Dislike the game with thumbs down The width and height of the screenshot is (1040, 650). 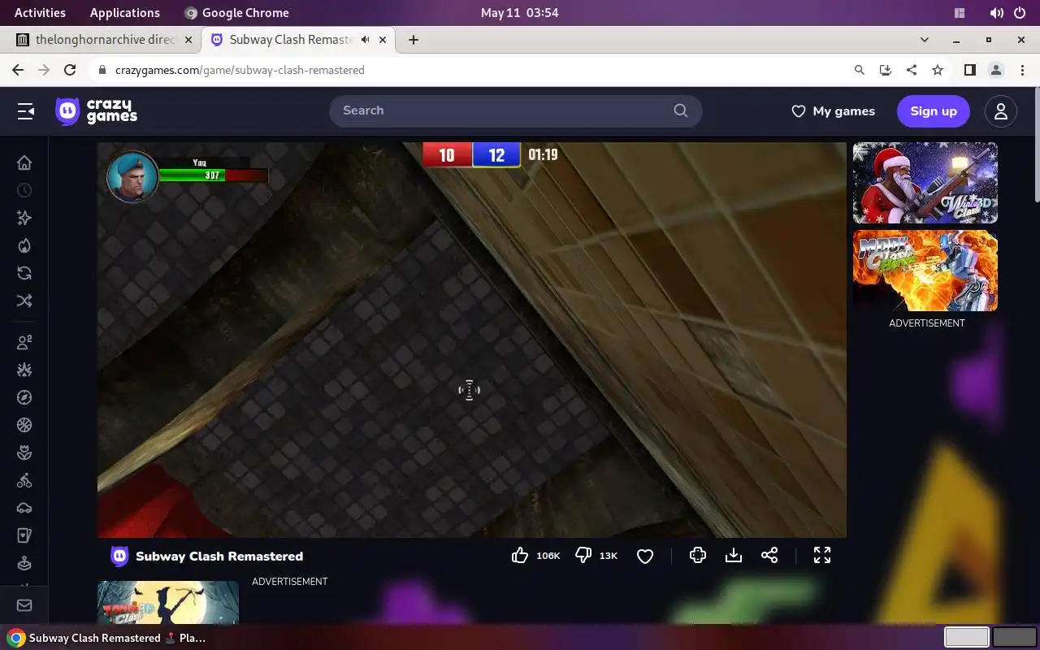point(583,556)
